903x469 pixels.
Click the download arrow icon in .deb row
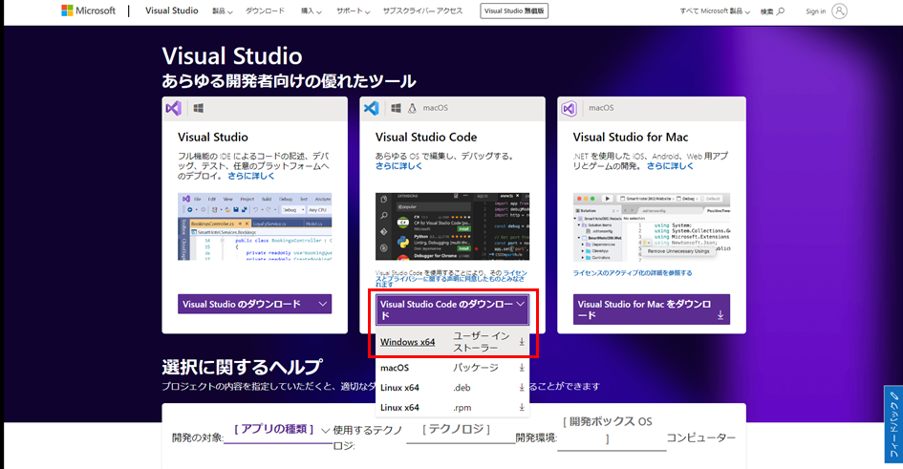(x=521, y=387)
